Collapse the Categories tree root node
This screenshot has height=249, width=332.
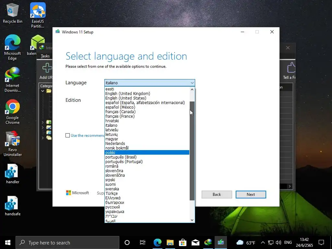[x=42, y=91]
